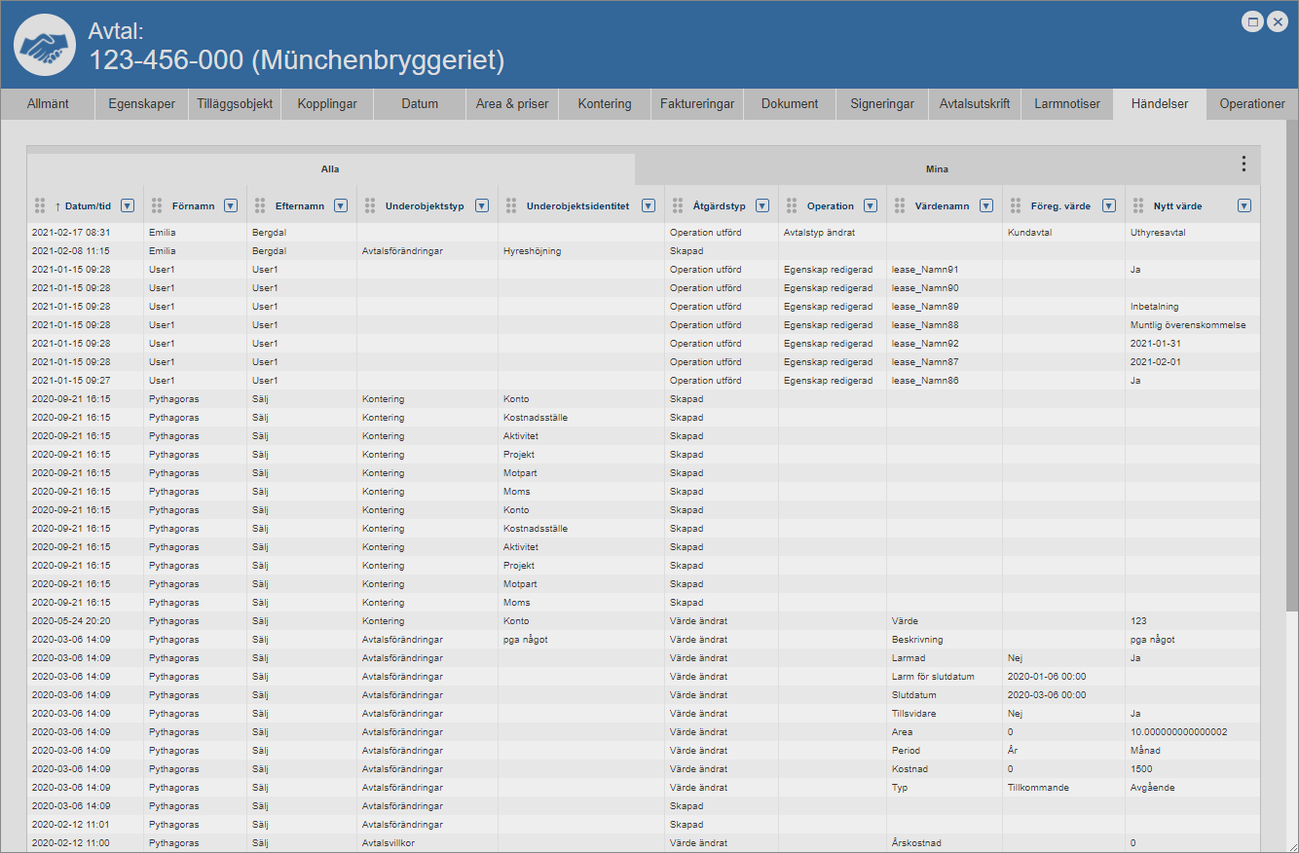Open filter dropdown for Datum/tid column
1299x853 pixels.
(x=128, y=205)
